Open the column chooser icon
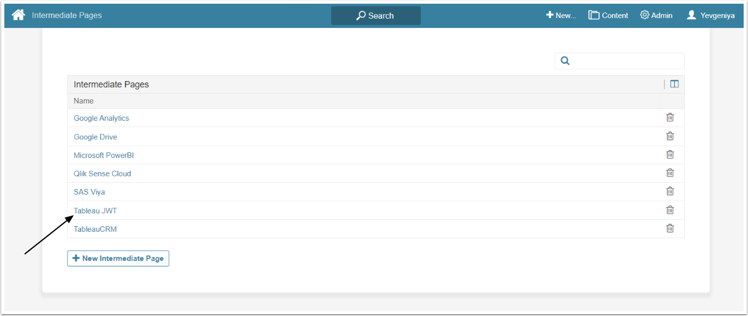This screenshot has width=748, height=316. point(674,84)
